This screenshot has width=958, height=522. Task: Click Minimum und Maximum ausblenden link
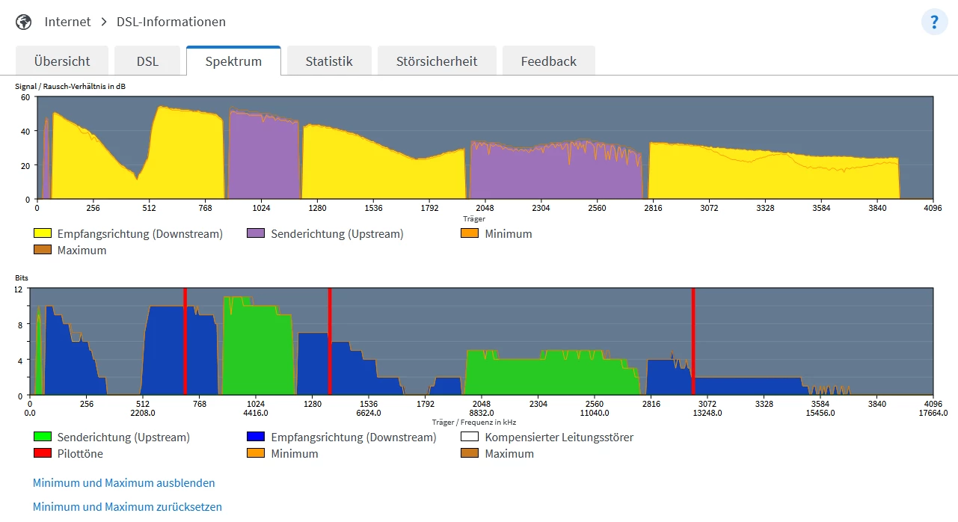coord(124,483)
